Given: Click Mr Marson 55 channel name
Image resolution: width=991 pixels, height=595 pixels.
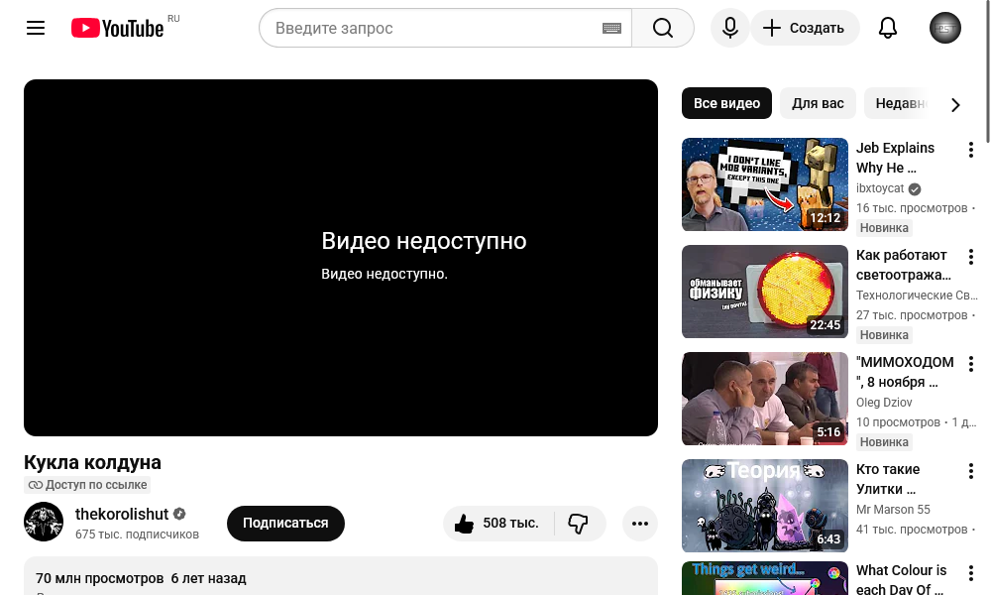Looking at the screenshot, I should coord(893,509).
